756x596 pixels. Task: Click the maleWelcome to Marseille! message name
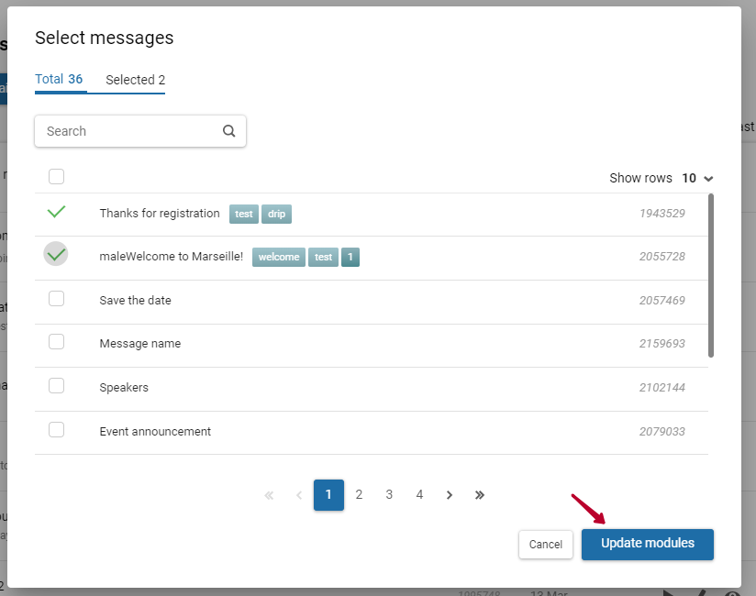point(172,257)
